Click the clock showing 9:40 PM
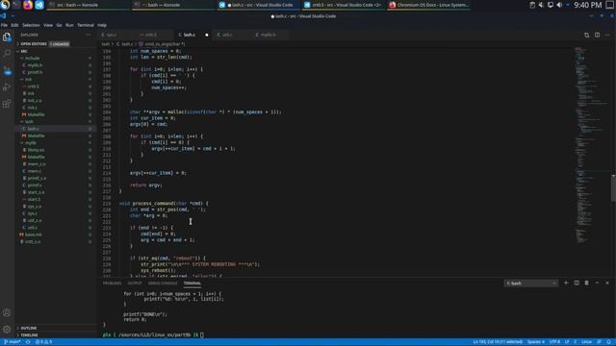This screenshot has height=346, width=616. [x=588, y=5]
